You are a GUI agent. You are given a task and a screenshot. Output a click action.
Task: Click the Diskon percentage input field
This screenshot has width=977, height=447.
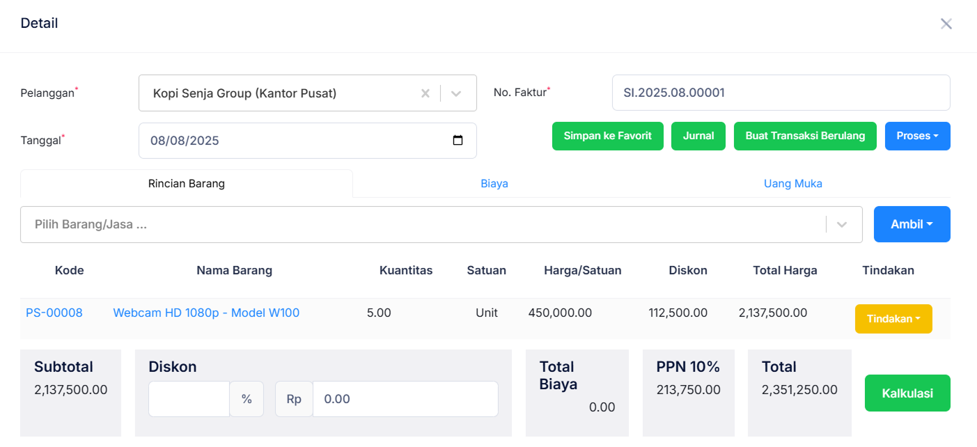(x=189, y=398)
